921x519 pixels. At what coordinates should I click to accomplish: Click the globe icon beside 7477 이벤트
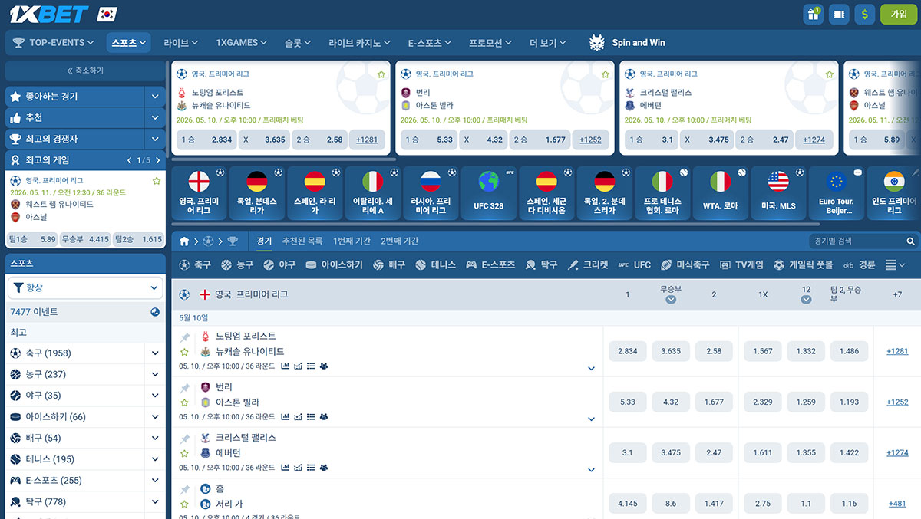(155, 312)
